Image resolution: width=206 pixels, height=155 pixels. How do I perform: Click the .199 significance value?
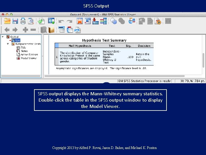coord(130,57)
